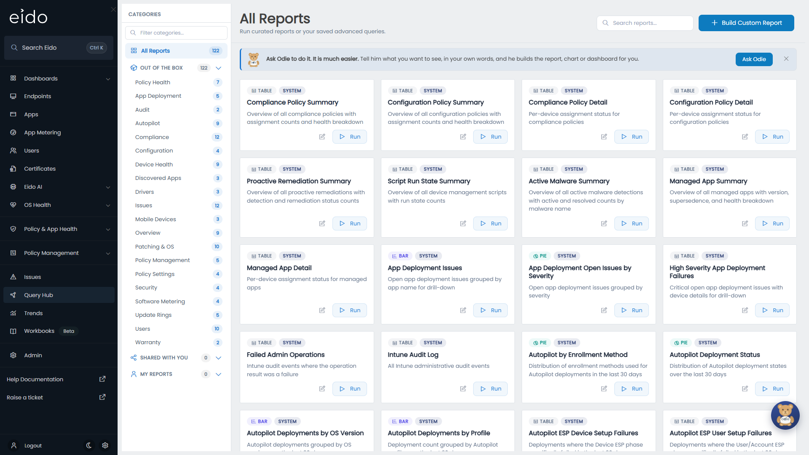
Task: Select the All Reports category
Action: [x=176, y=51]
